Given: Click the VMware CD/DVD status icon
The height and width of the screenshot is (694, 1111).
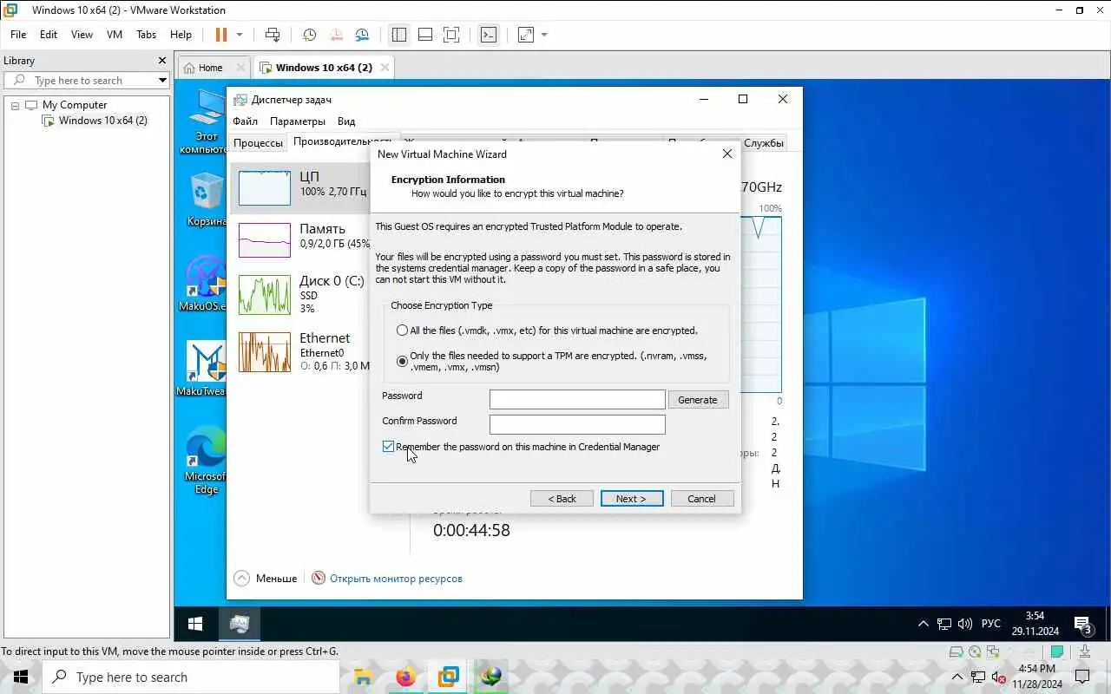Looking at the screenshot, I should pos(975,651).
